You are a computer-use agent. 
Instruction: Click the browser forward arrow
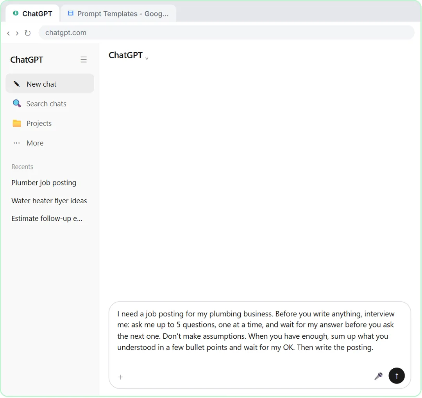coord(17,33)
